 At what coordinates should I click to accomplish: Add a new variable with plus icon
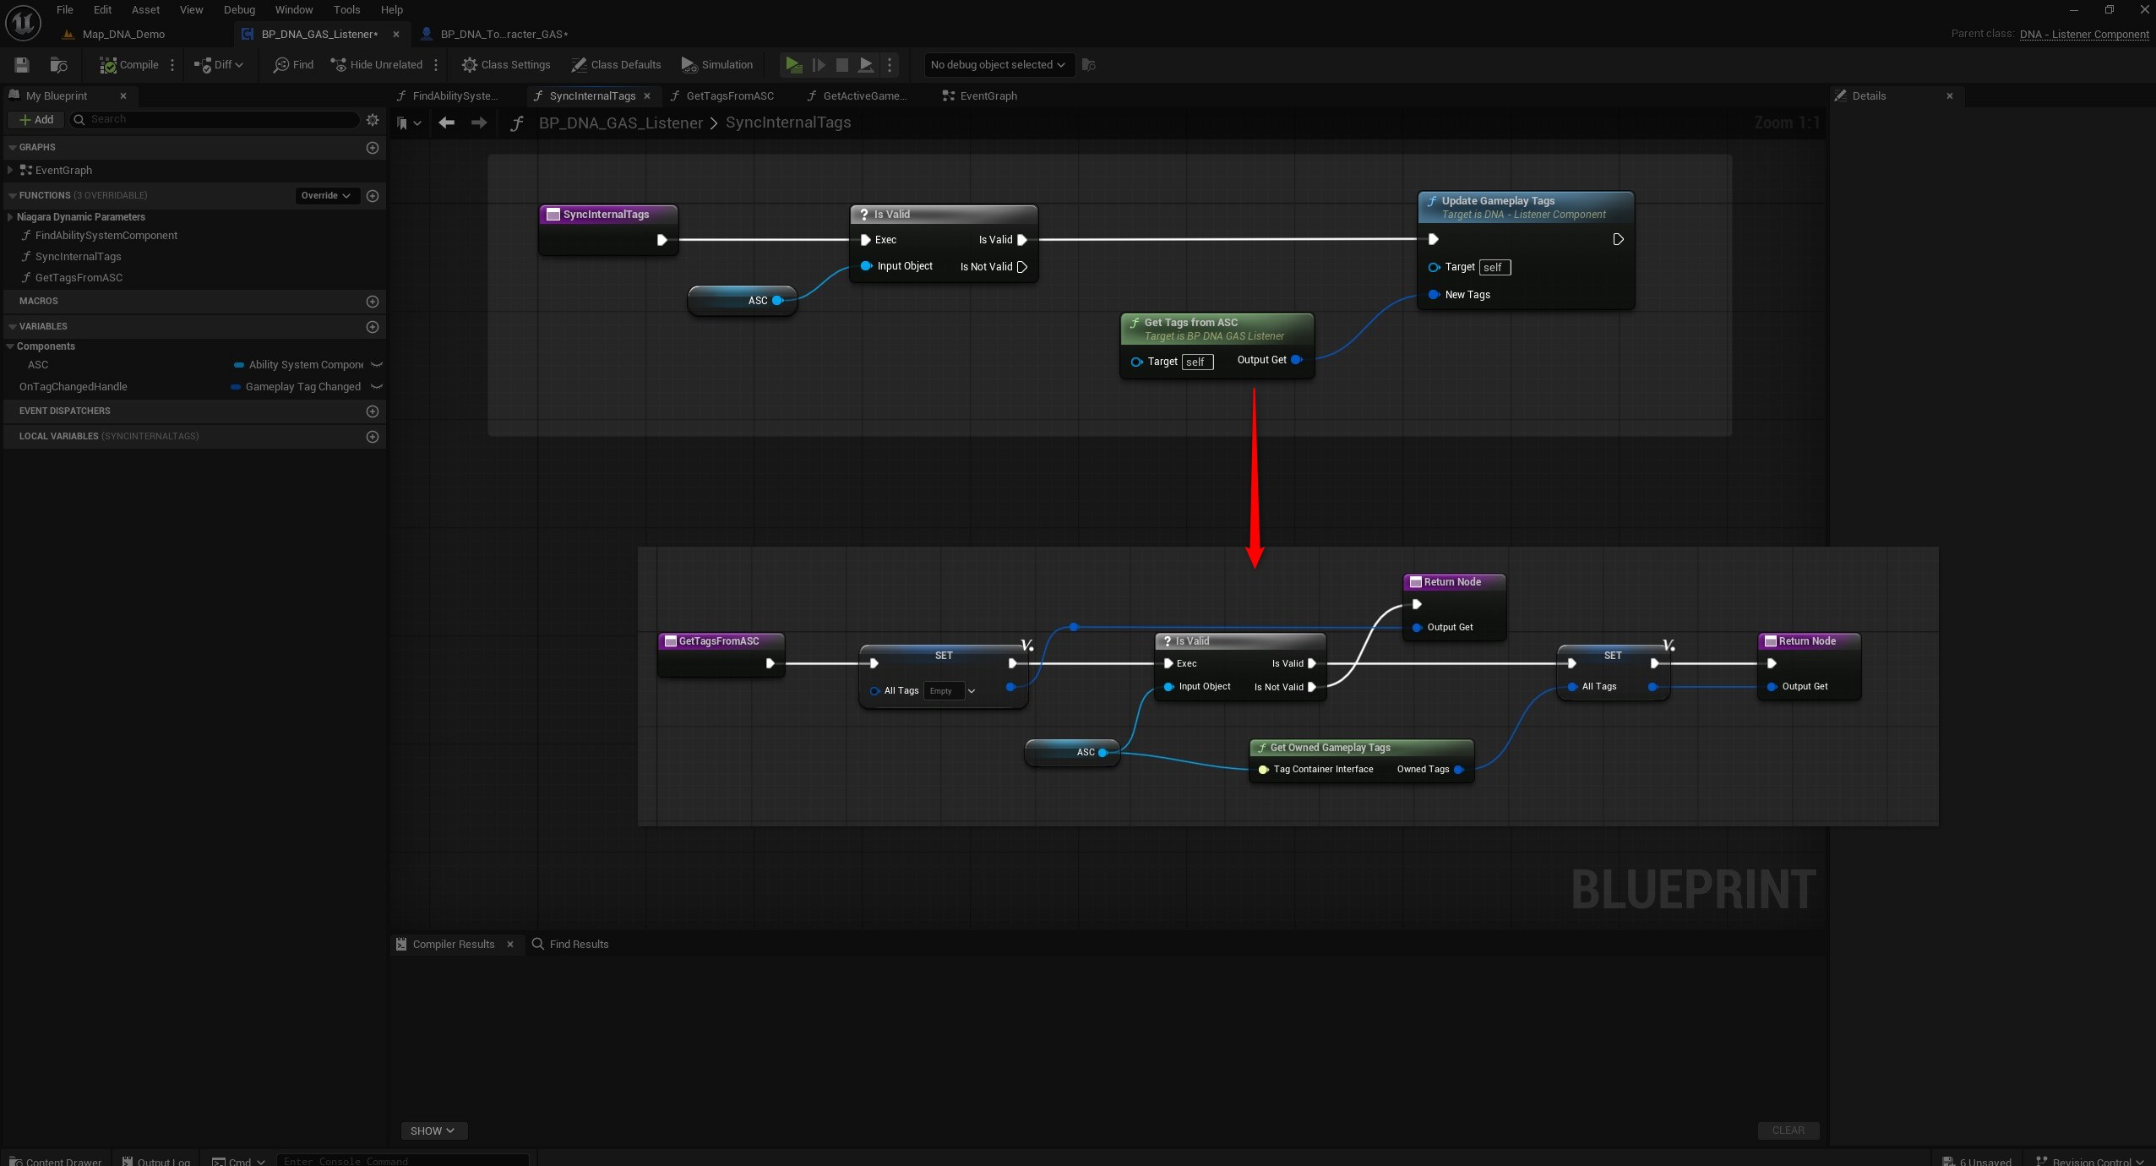pyautogui.click(x=373, y=327)
